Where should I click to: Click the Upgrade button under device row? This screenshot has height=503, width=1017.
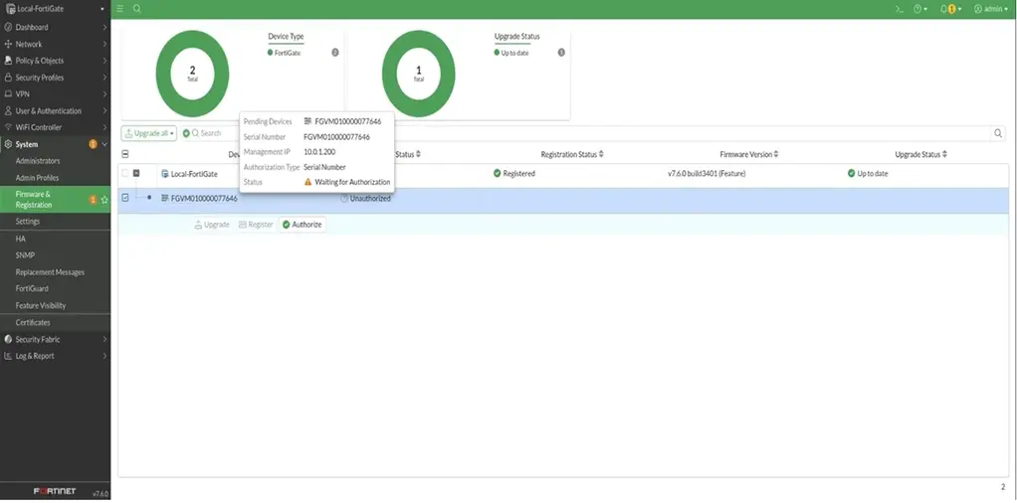tap(212, 225)
